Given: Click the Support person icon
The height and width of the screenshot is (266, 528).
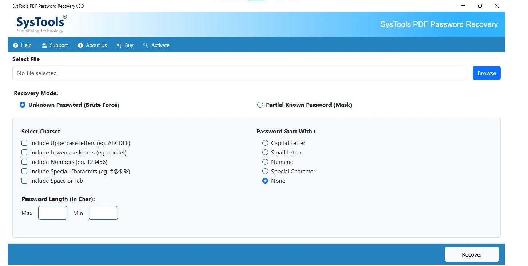Looking at the screenshot, I should click(44, 45).
